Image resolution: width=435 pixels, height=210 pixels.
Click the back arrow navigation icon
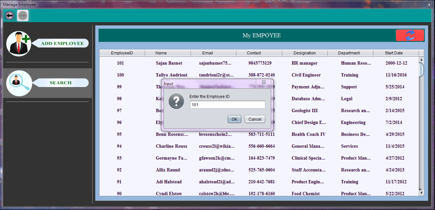10,16
